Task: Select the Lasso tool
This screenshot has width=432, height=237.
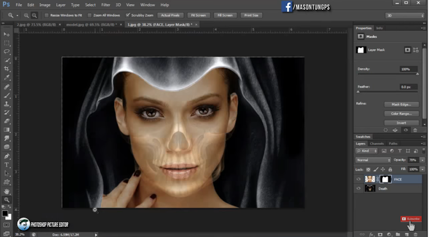Action: 7,51
